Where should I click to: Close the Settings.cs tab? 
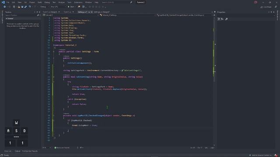click(91, 12)
